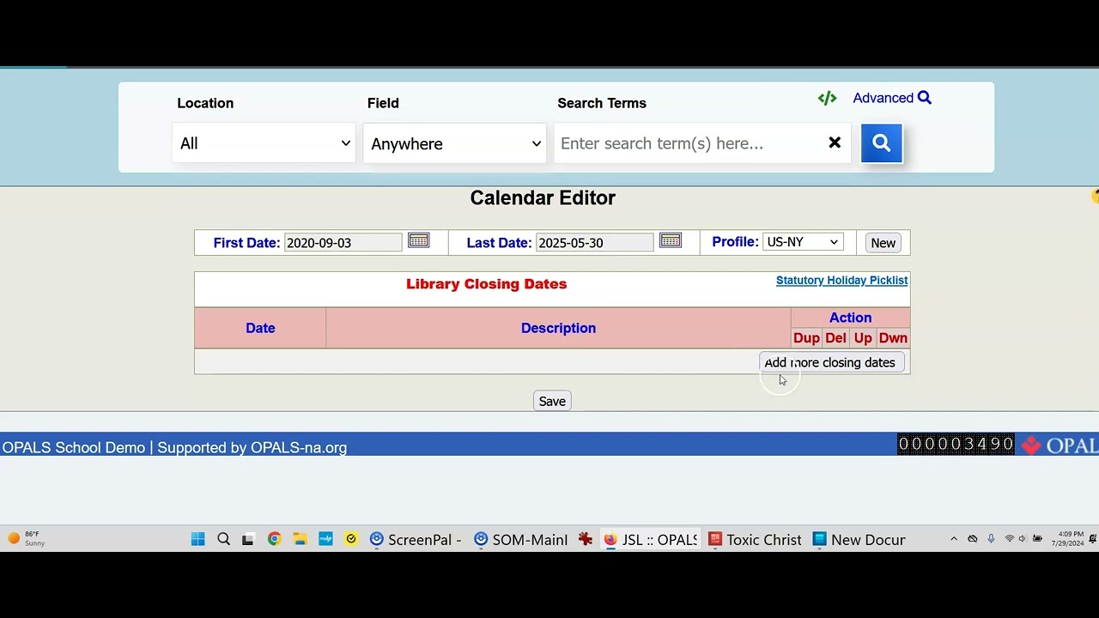1099x618 pixels.
Task: Click the Last Date text field
Action: [594, 243]
